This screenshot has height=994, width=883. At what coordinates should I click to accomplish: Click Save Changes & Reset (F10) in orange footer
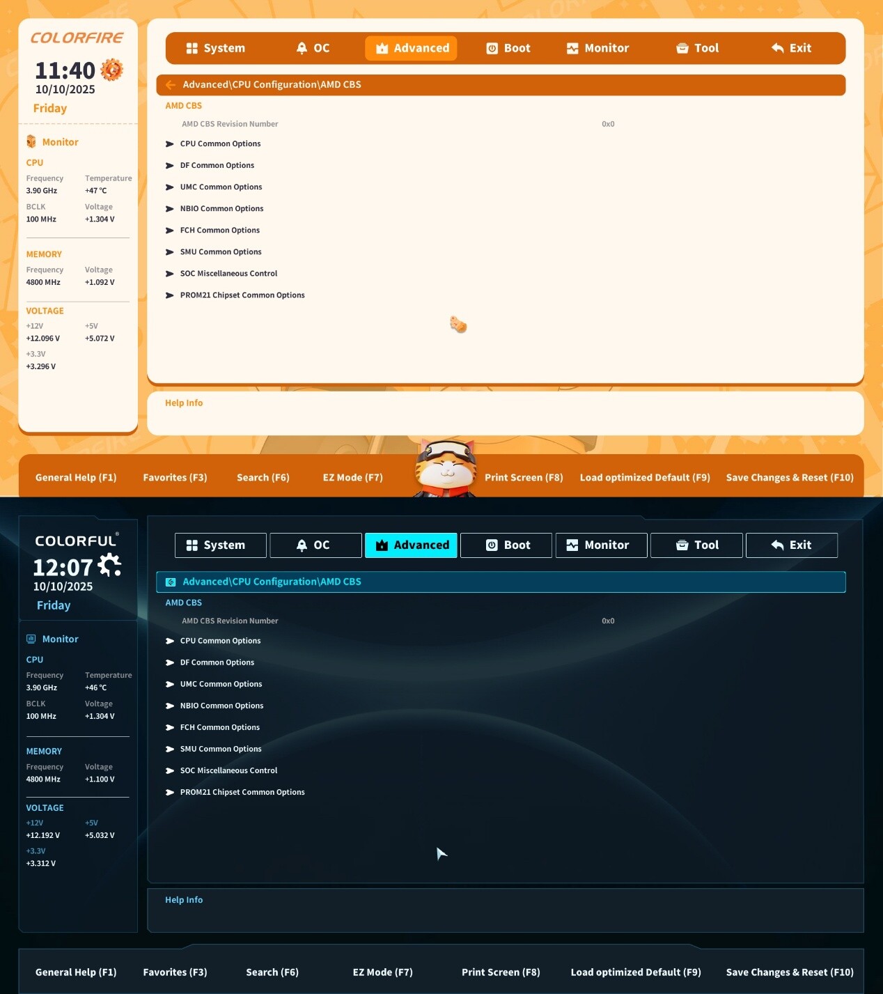pyautogui.click(x=790, y=478)
